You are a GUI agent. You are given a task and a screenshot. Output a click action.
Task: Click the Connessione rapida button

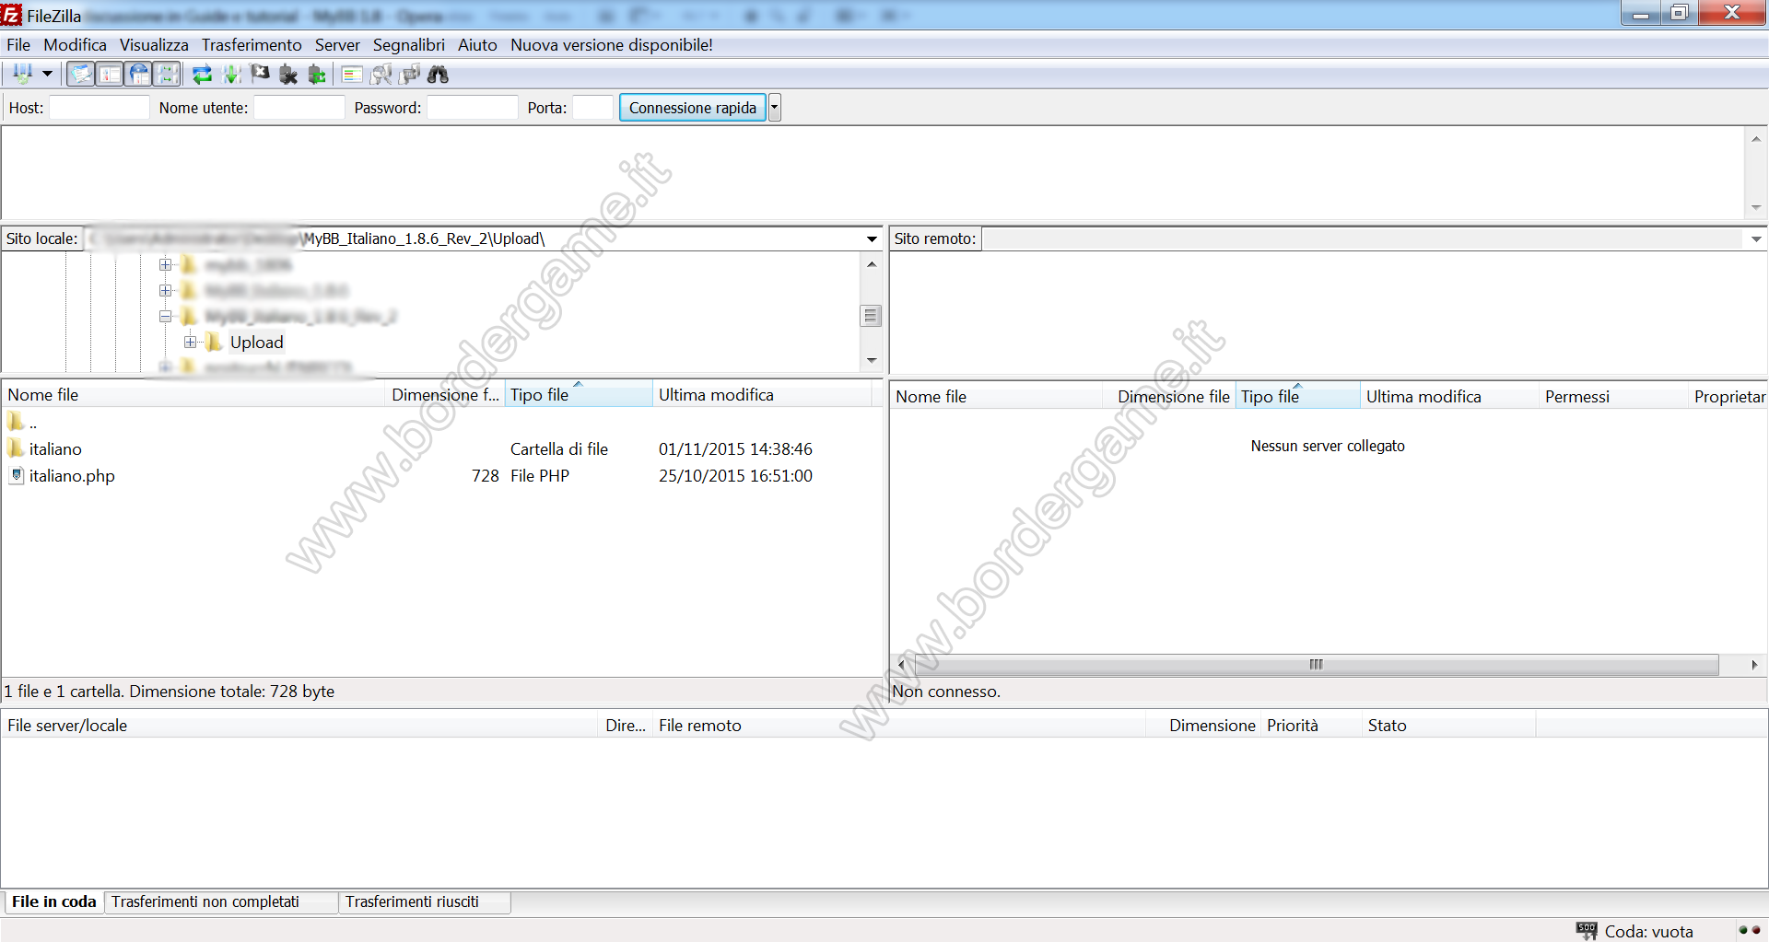coord(693,108)
